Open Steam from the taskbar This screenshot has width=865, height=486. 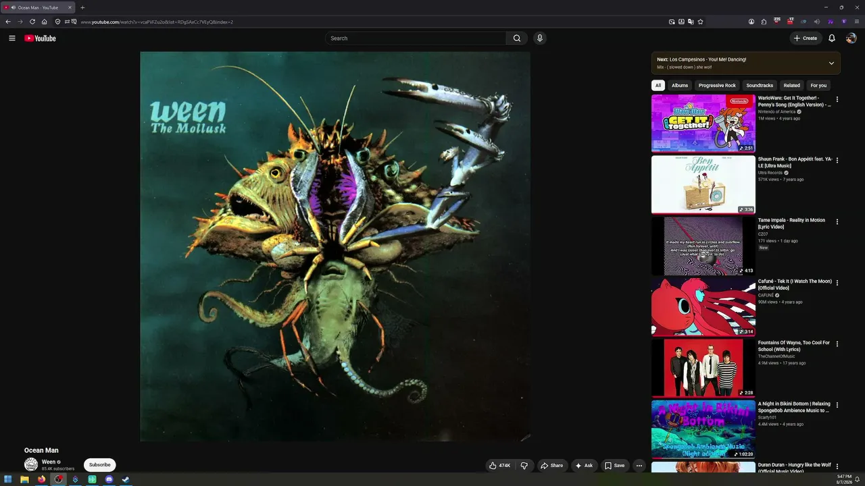click(x=126, y=480)
